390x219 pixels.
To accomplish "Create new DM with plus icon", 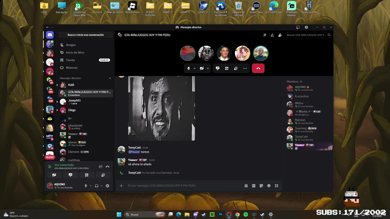I will coord(110,78).
